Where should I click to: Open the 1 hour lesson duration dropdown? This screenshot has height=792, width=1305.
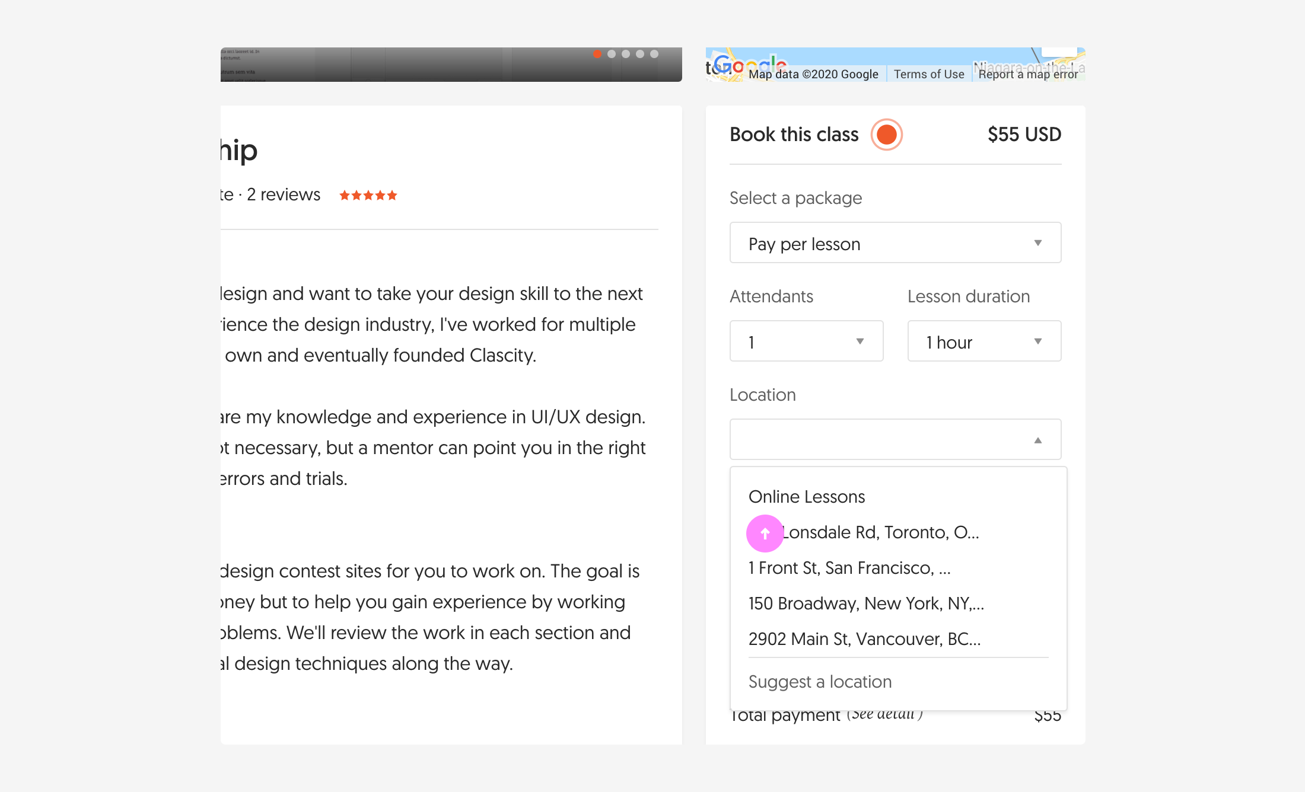pos(984,341)
